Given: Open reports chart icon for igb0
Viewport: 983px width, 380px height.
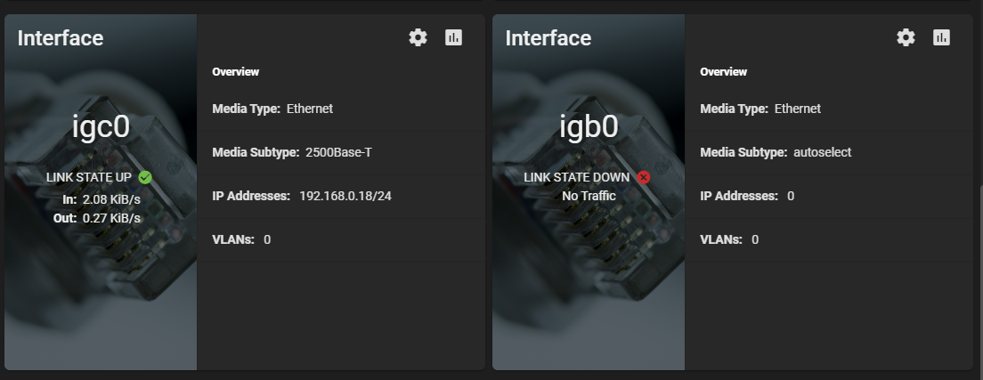Looking at the screenshot, I should click(941, 37).
